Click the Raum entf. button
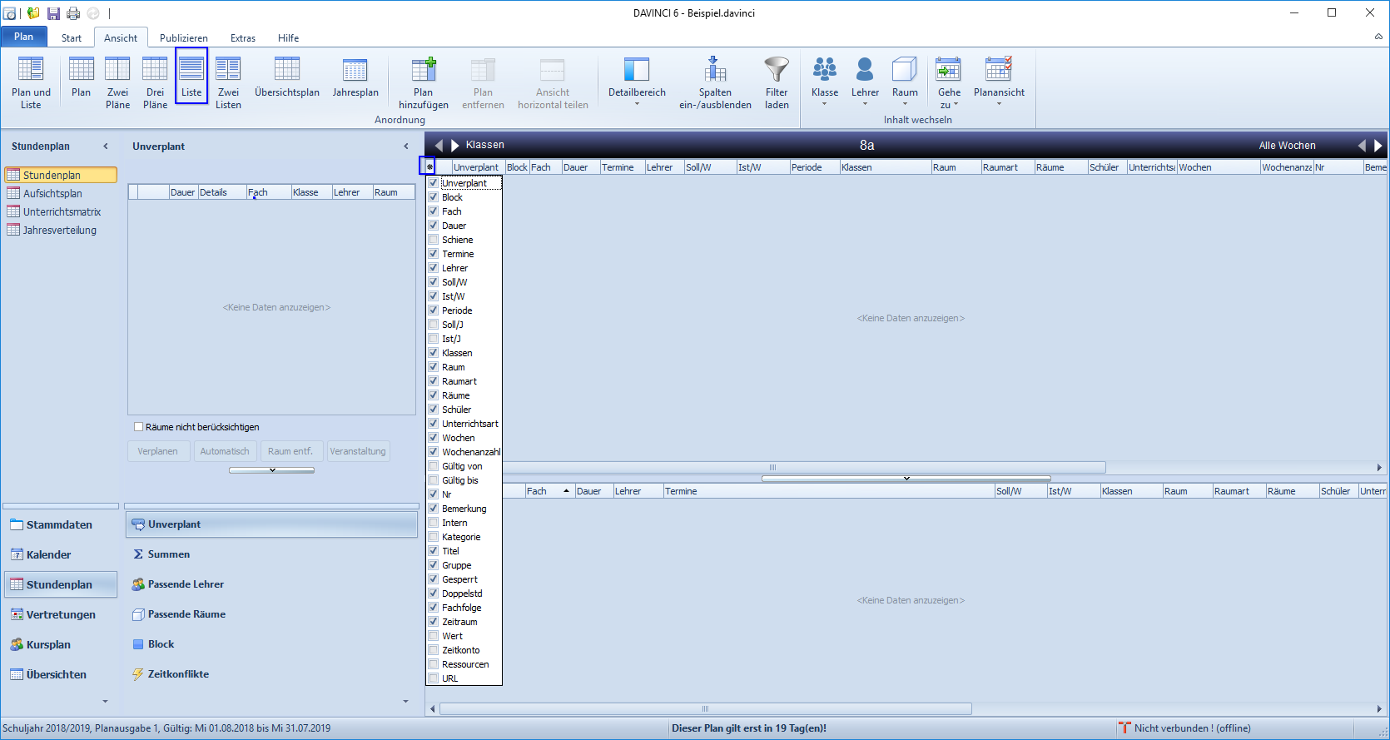The width and height of the screenshot is (1390, 740). click(290, 451)
